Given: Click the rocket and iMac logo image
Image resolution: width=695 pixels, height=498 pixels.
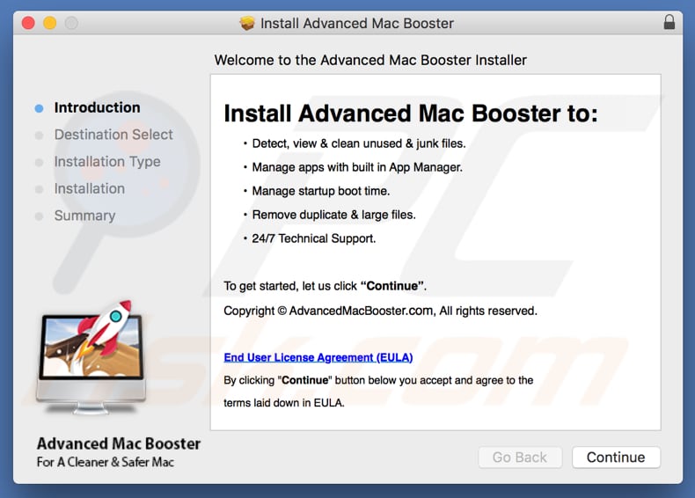Looking at the screenshot, I should point(91,357).
